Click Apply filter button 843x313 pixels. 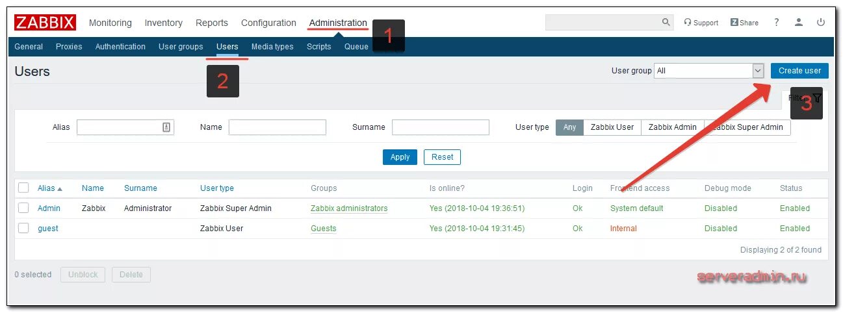[400, 157]
